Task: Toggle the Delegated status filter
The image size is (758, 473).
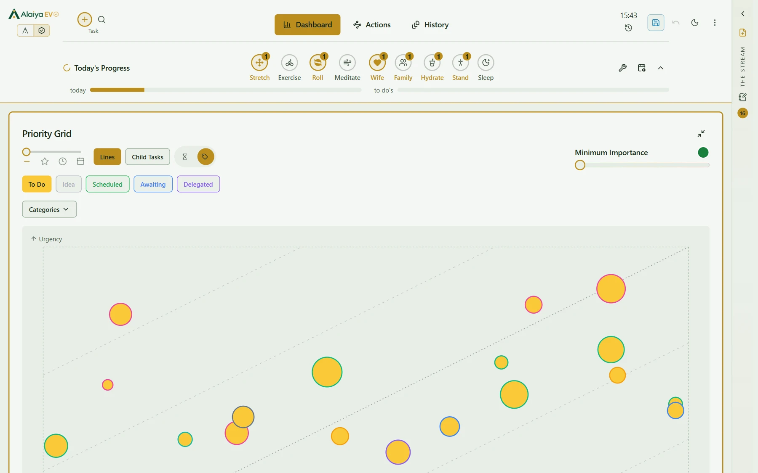Action: tap(198, 184)
